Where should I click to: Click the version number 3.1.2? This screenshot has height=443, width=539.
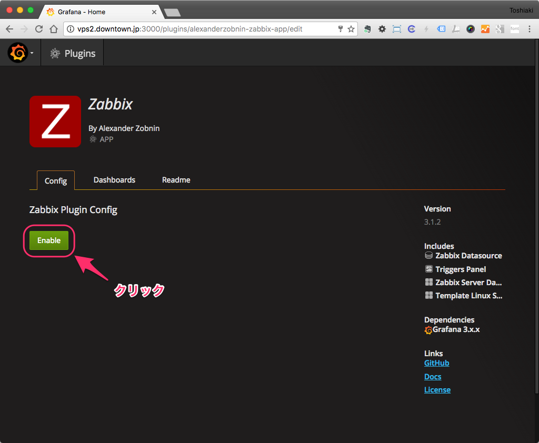(433, 222)
